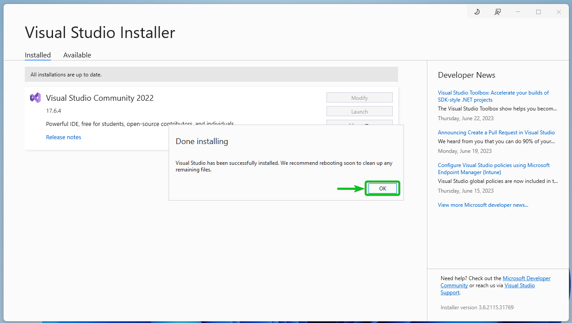
Task: Click the Launch button
Action: 360,111
